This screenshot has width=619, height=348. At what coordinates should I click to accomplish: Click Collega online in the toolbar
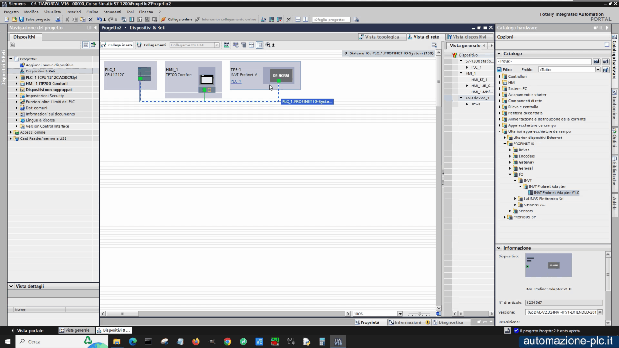(x=177, y=20)
